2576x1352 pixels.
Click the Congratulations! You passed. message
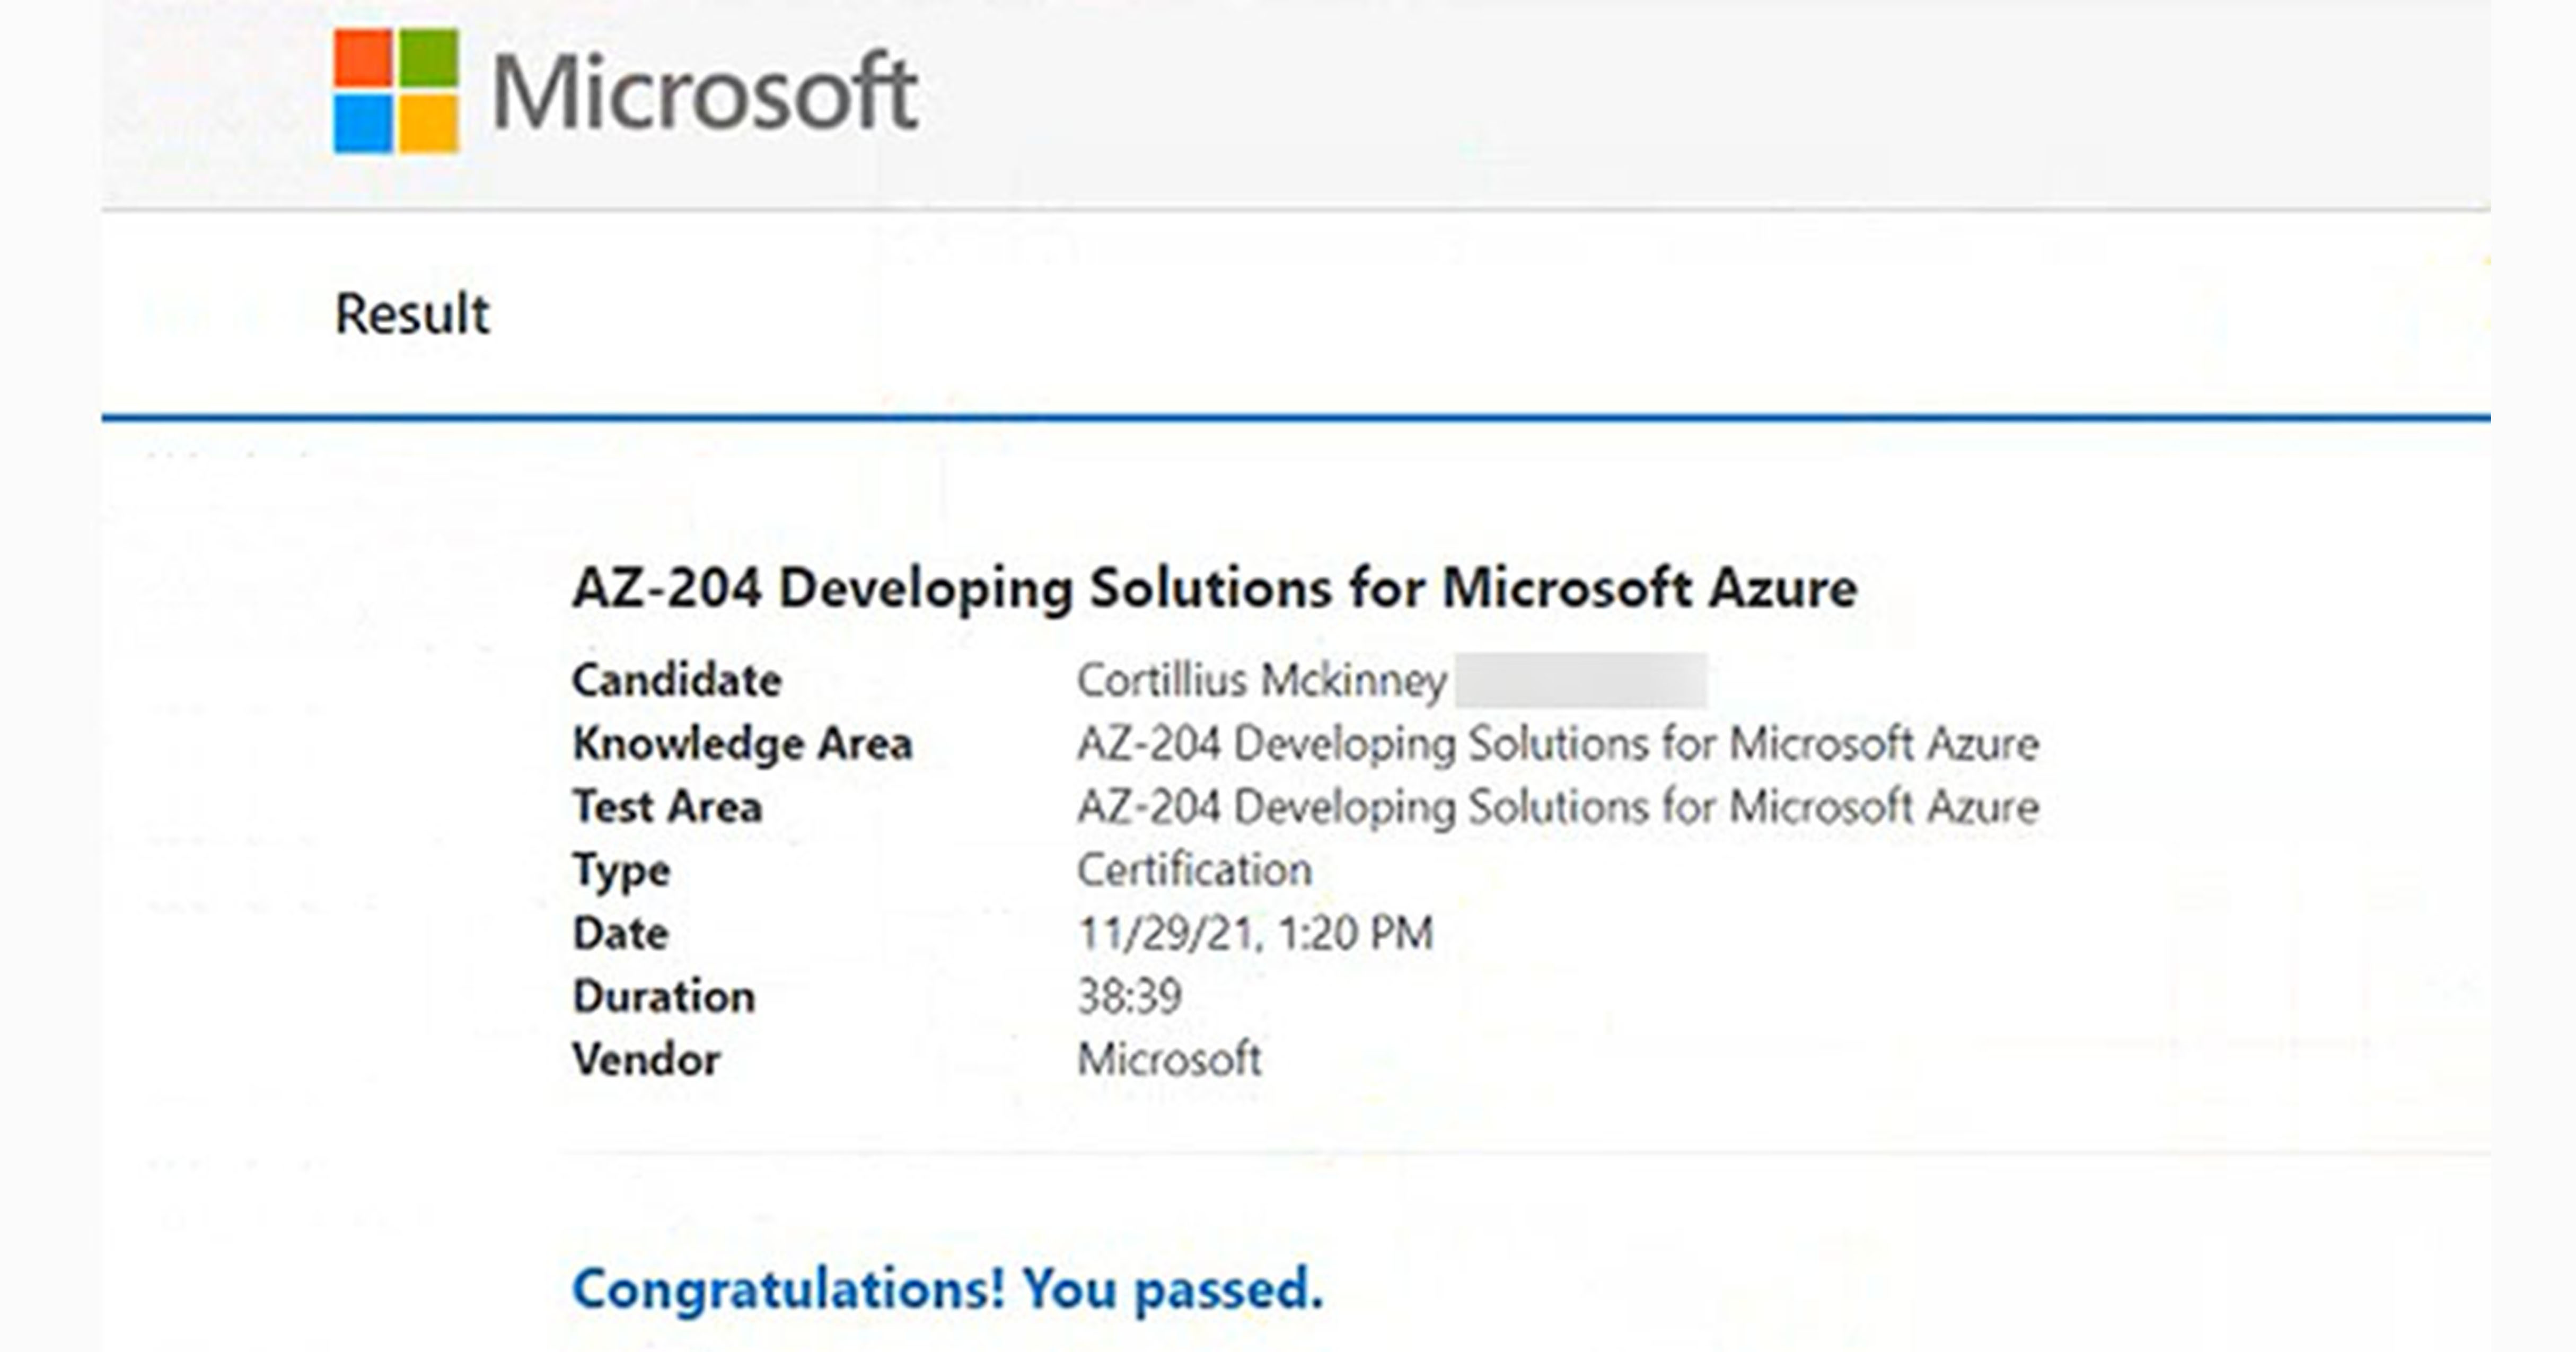click(x=947, y=1288)
